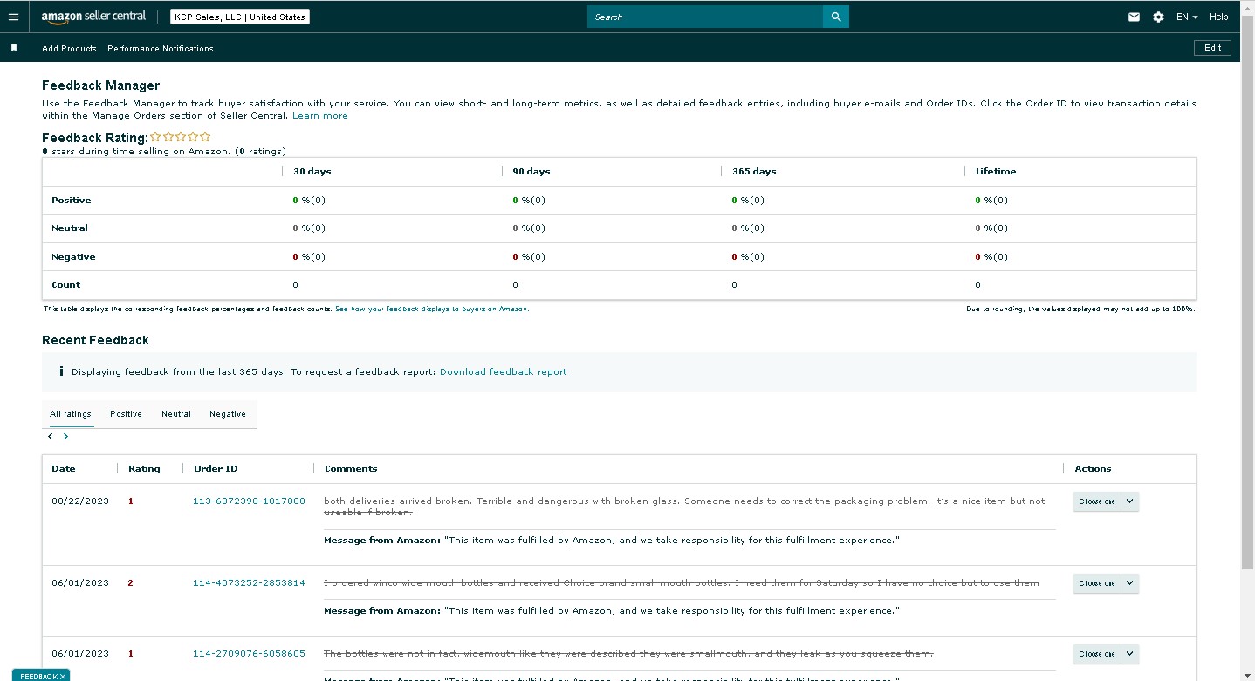Click the Help link
Screen dimensions: 1255x681
[x=1219, y=17]
